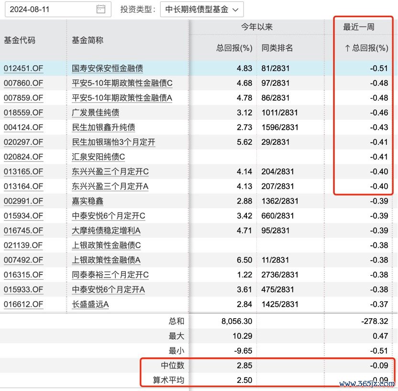The height and width of the screenshot is (391, 398).
Task: Open the fund 中泰安悦6个月定开C
Action: [109, 216]
